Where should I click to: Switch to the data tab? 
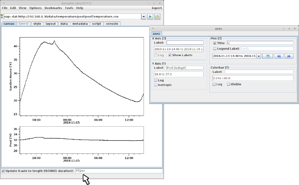[64, 24]
